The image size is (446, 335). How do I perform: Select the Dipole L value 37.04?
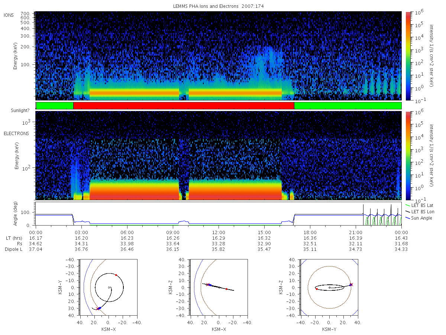[x=36, y=249]
